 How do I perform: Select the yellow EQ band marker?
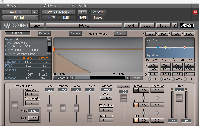point(165,48)
